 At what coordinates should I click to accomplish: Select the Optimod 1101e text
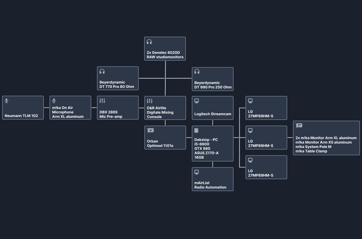[160, 146]
